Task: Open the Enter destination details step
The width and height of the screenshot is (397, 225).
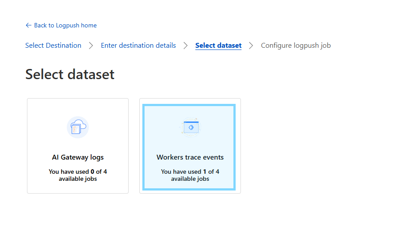Action: pos(138,46)
